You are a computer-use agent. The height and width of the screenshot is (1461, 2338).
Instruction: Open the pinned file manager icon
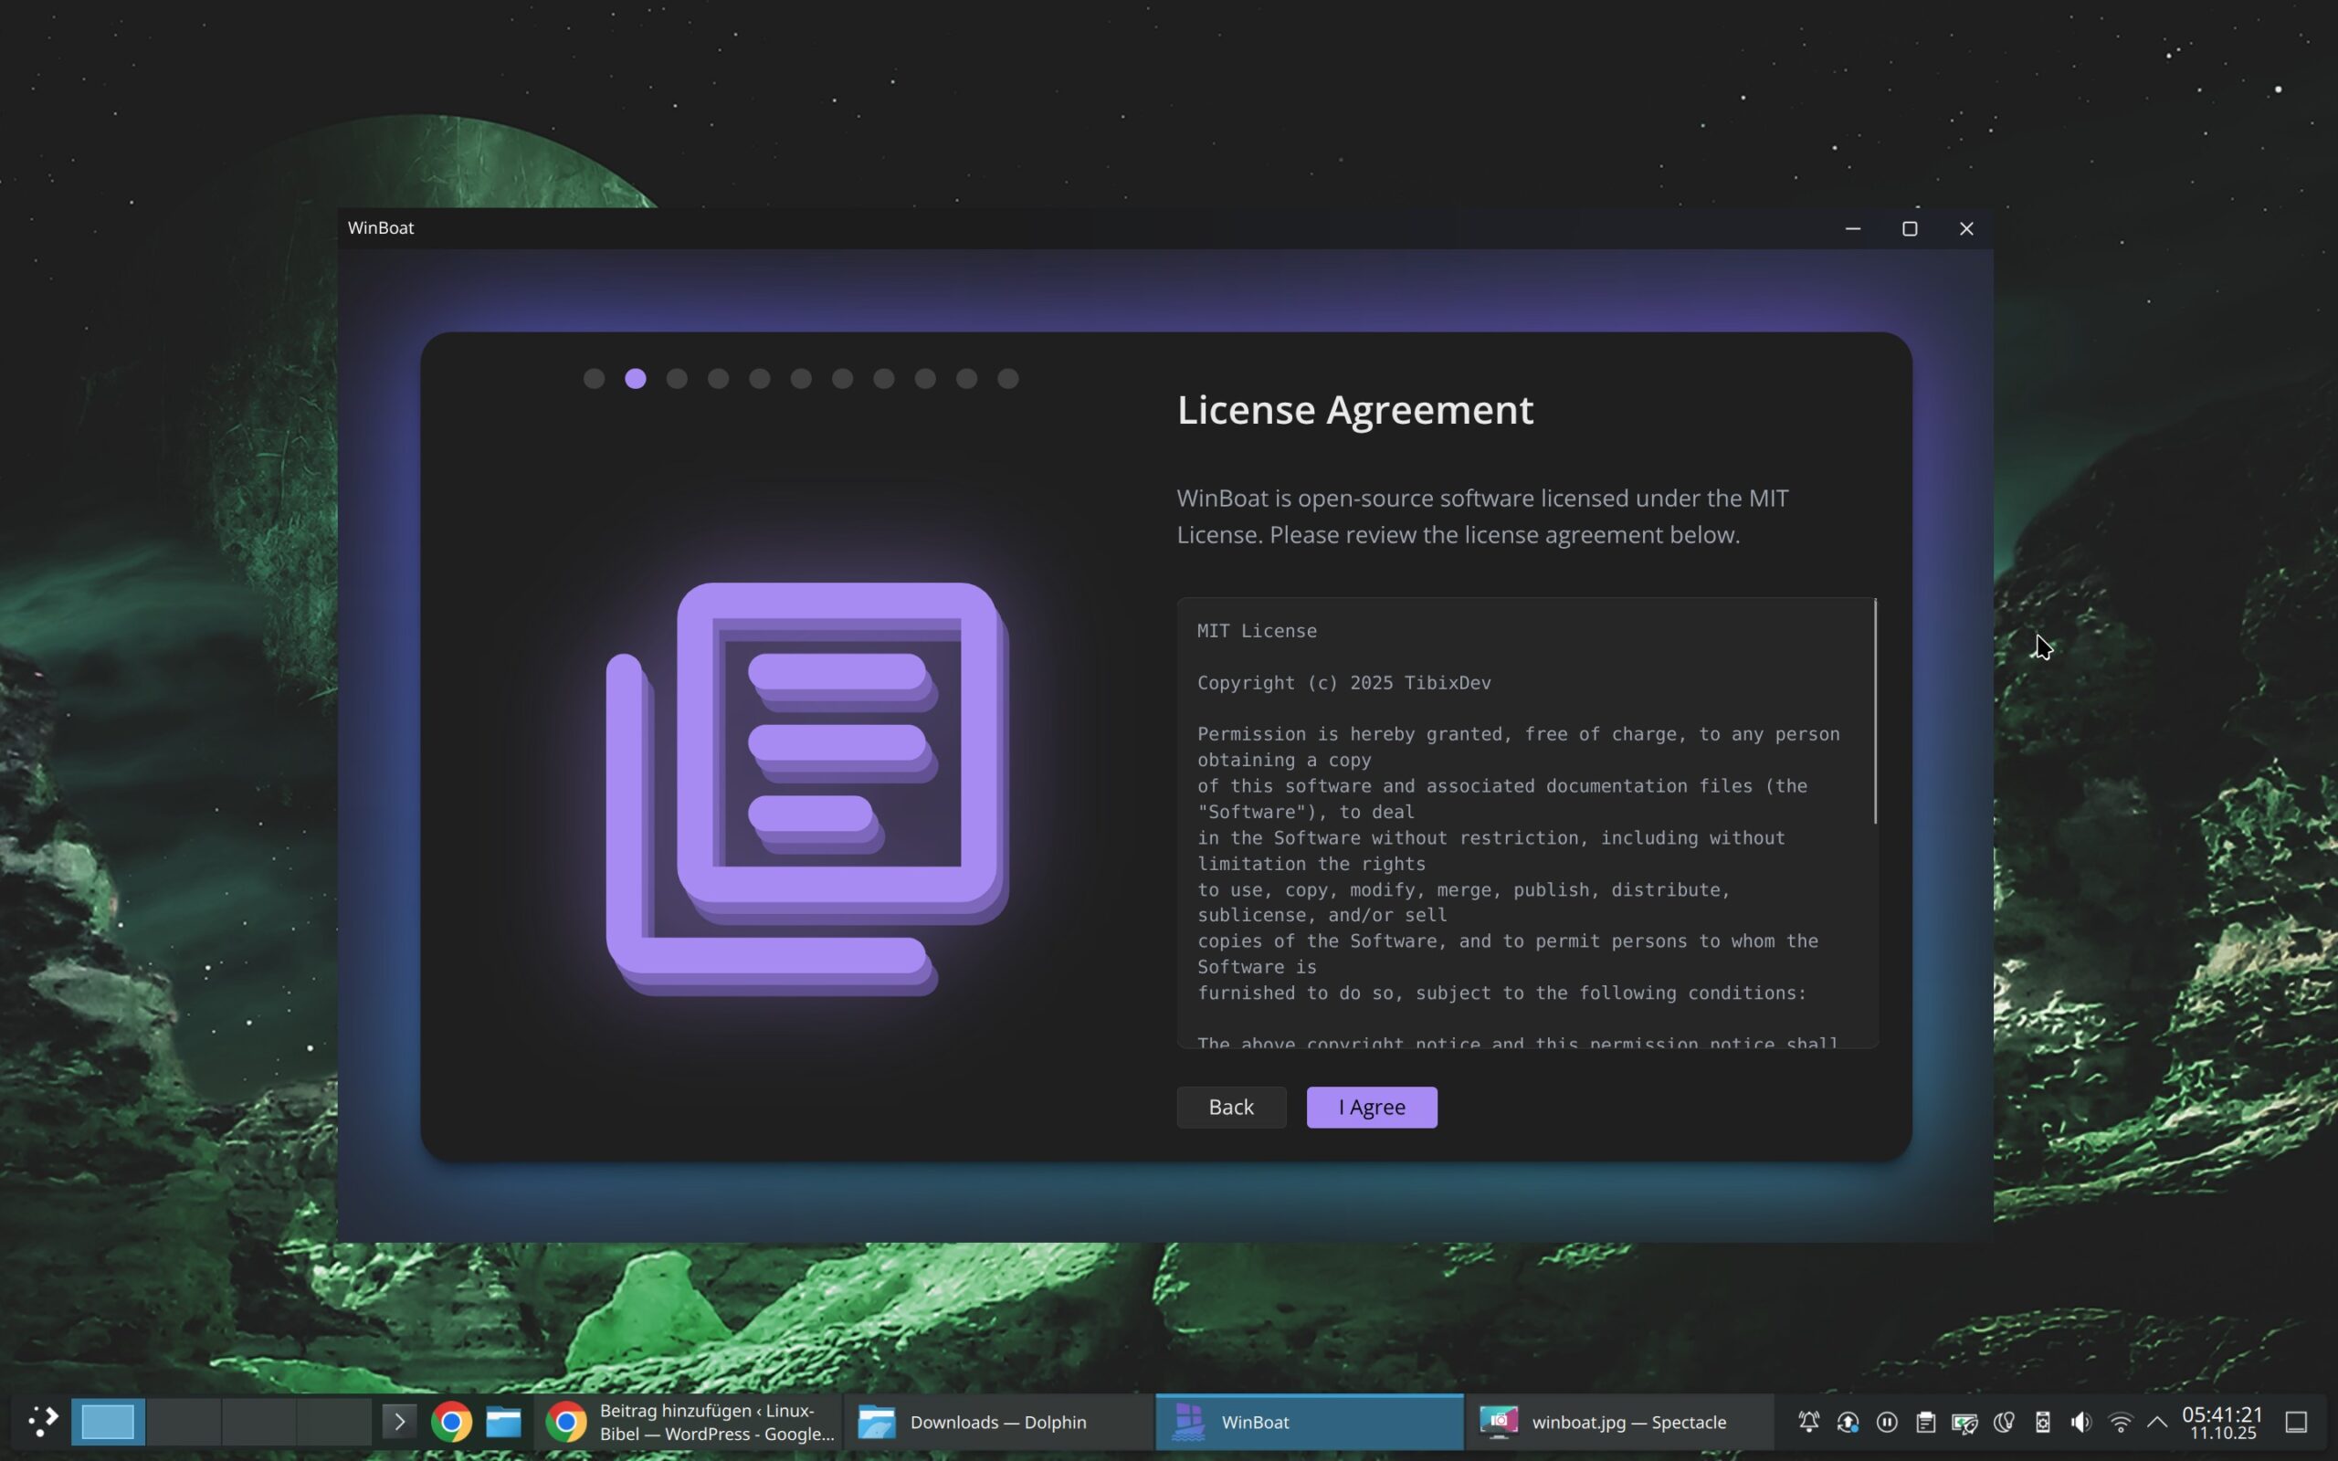[503, 1422]
